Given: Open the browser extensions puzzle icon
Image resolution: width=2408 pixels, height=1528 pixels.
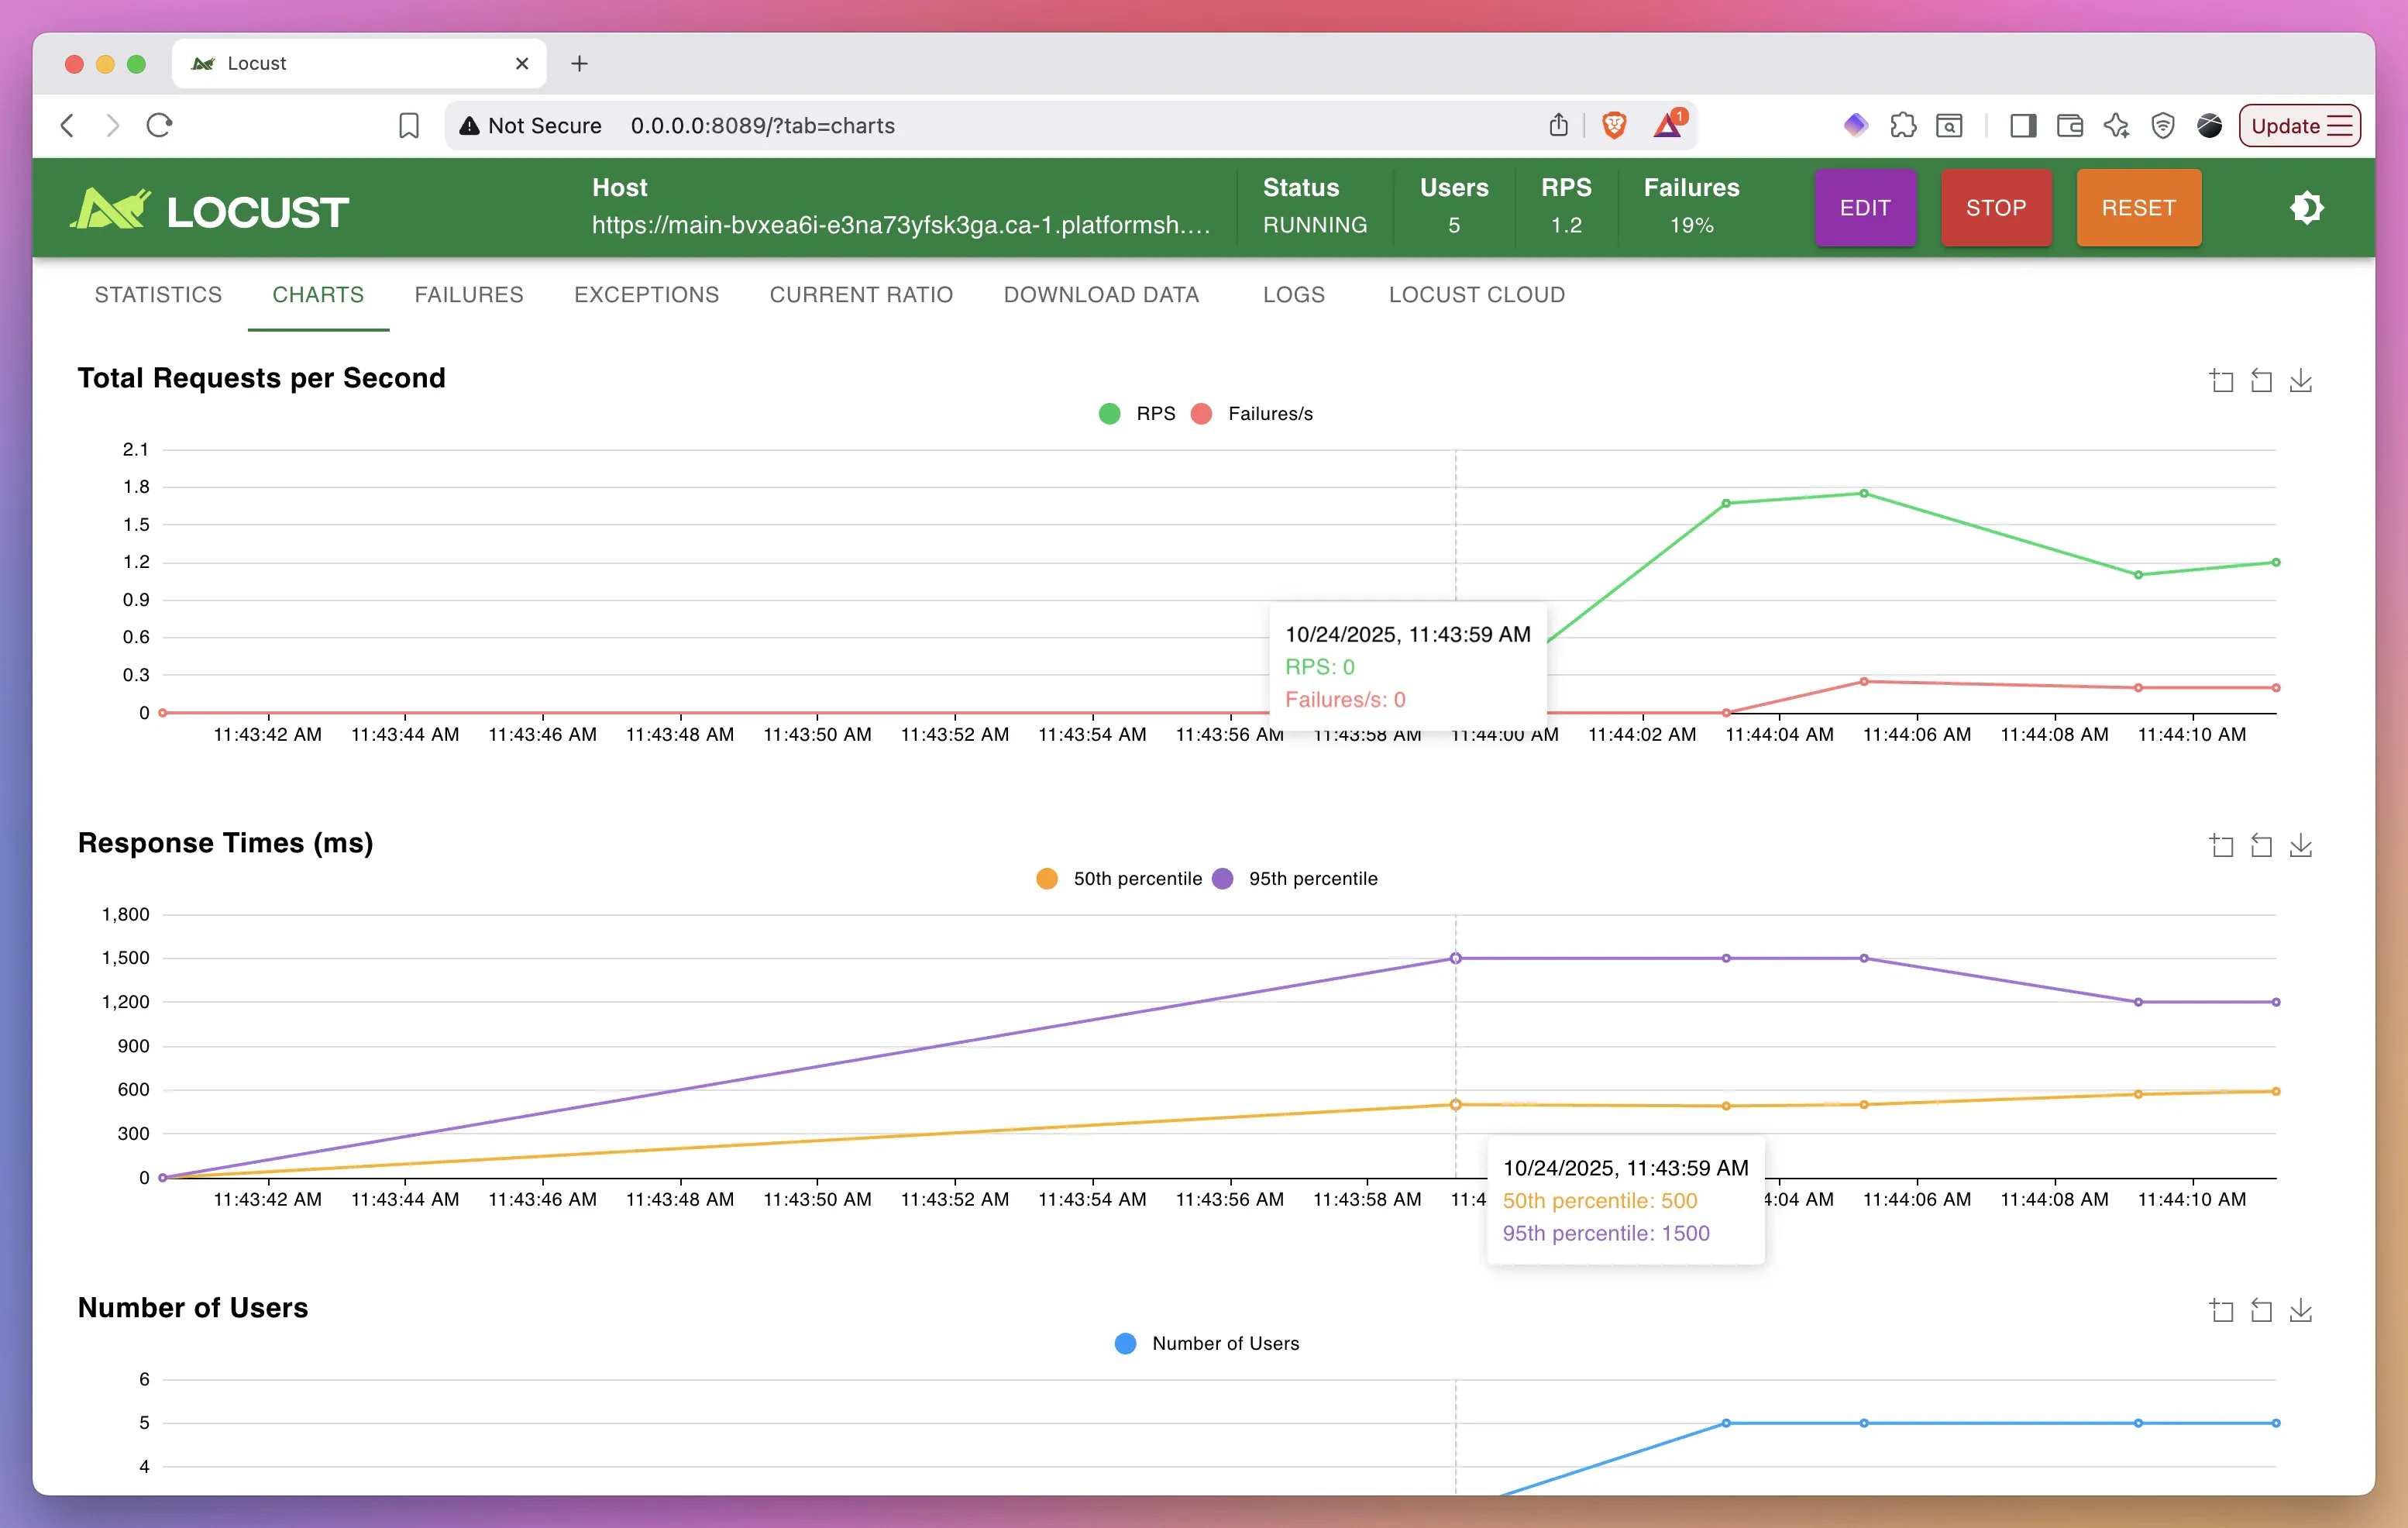Looking at the screenshot, I should coord(1903,125).
